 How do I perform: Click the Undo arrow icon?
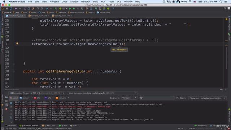coord(16,9)
